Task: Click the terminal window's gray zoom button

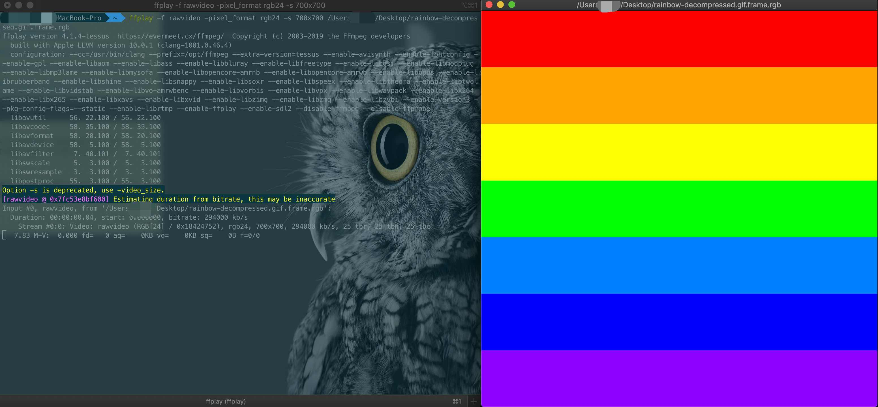Action: [30, 5]
